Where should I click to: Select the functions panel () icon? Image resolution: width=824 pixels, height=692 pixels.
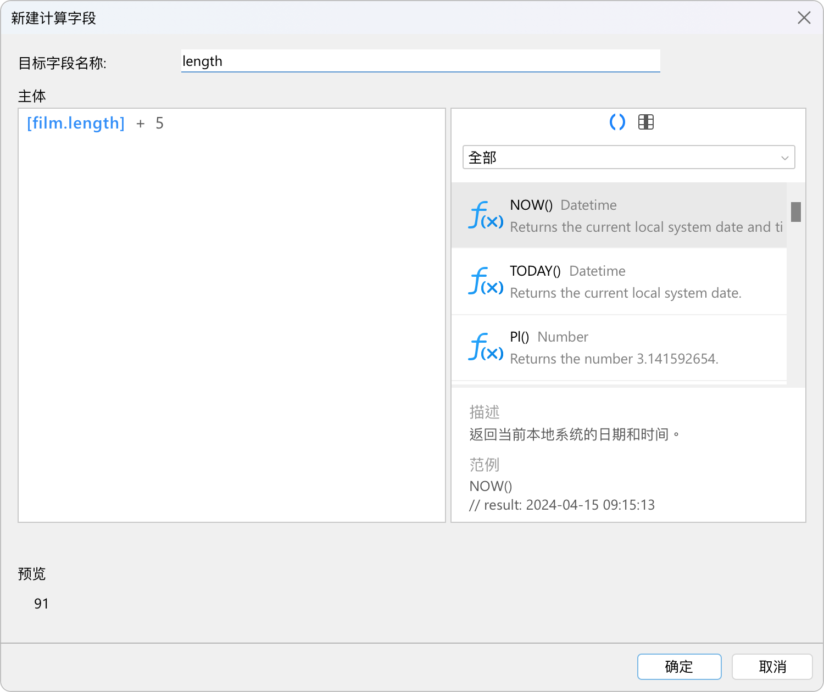[x=617, y=122]
